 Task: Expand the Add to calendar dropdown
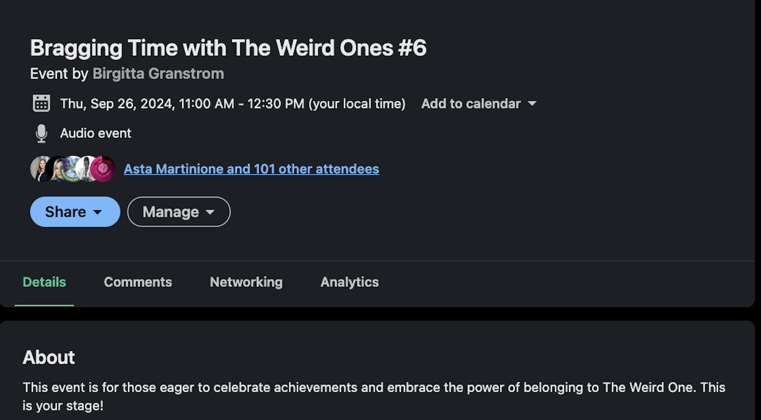tap(479, 103)
